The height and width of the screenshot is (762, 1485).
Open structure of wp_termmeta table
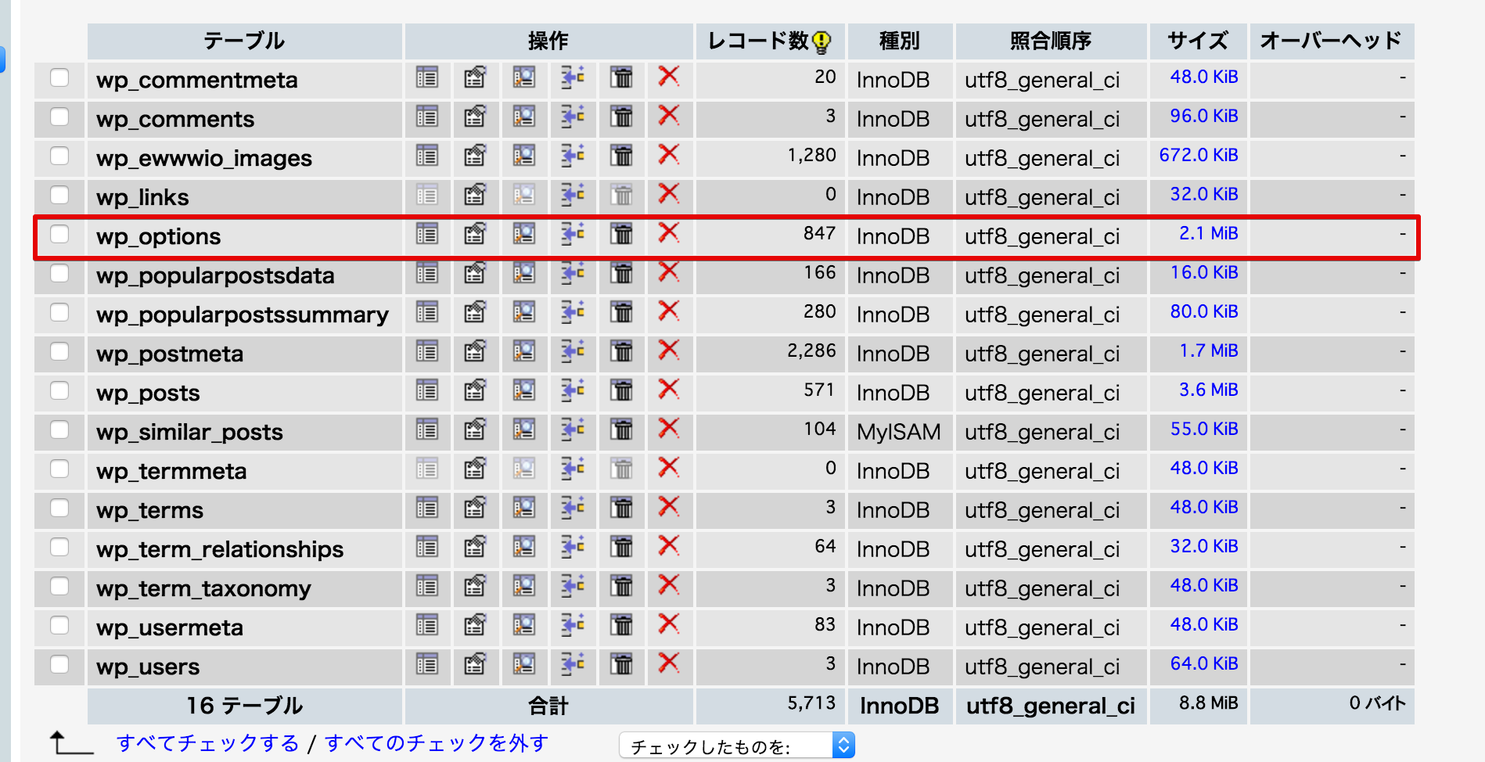[x=476, y=469]
